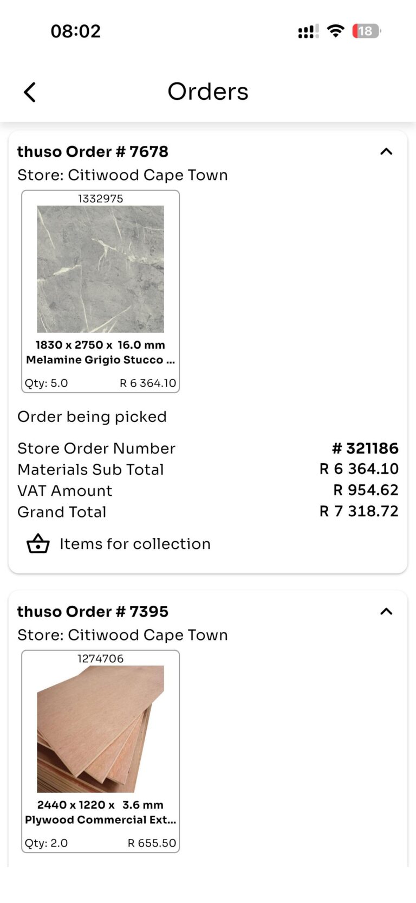Tap Melamine Grigio Stucco product name
Screen dimensions: 416x903
coord(100,360)
